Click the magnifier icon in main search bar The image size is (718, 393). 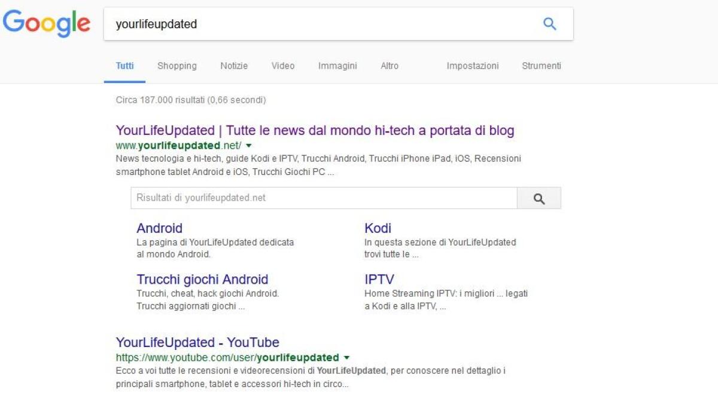point(548,24)
